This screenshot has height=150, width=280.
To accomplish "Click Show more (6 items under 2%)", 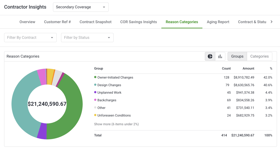I will pyautogui.click(x=116, y=124).
